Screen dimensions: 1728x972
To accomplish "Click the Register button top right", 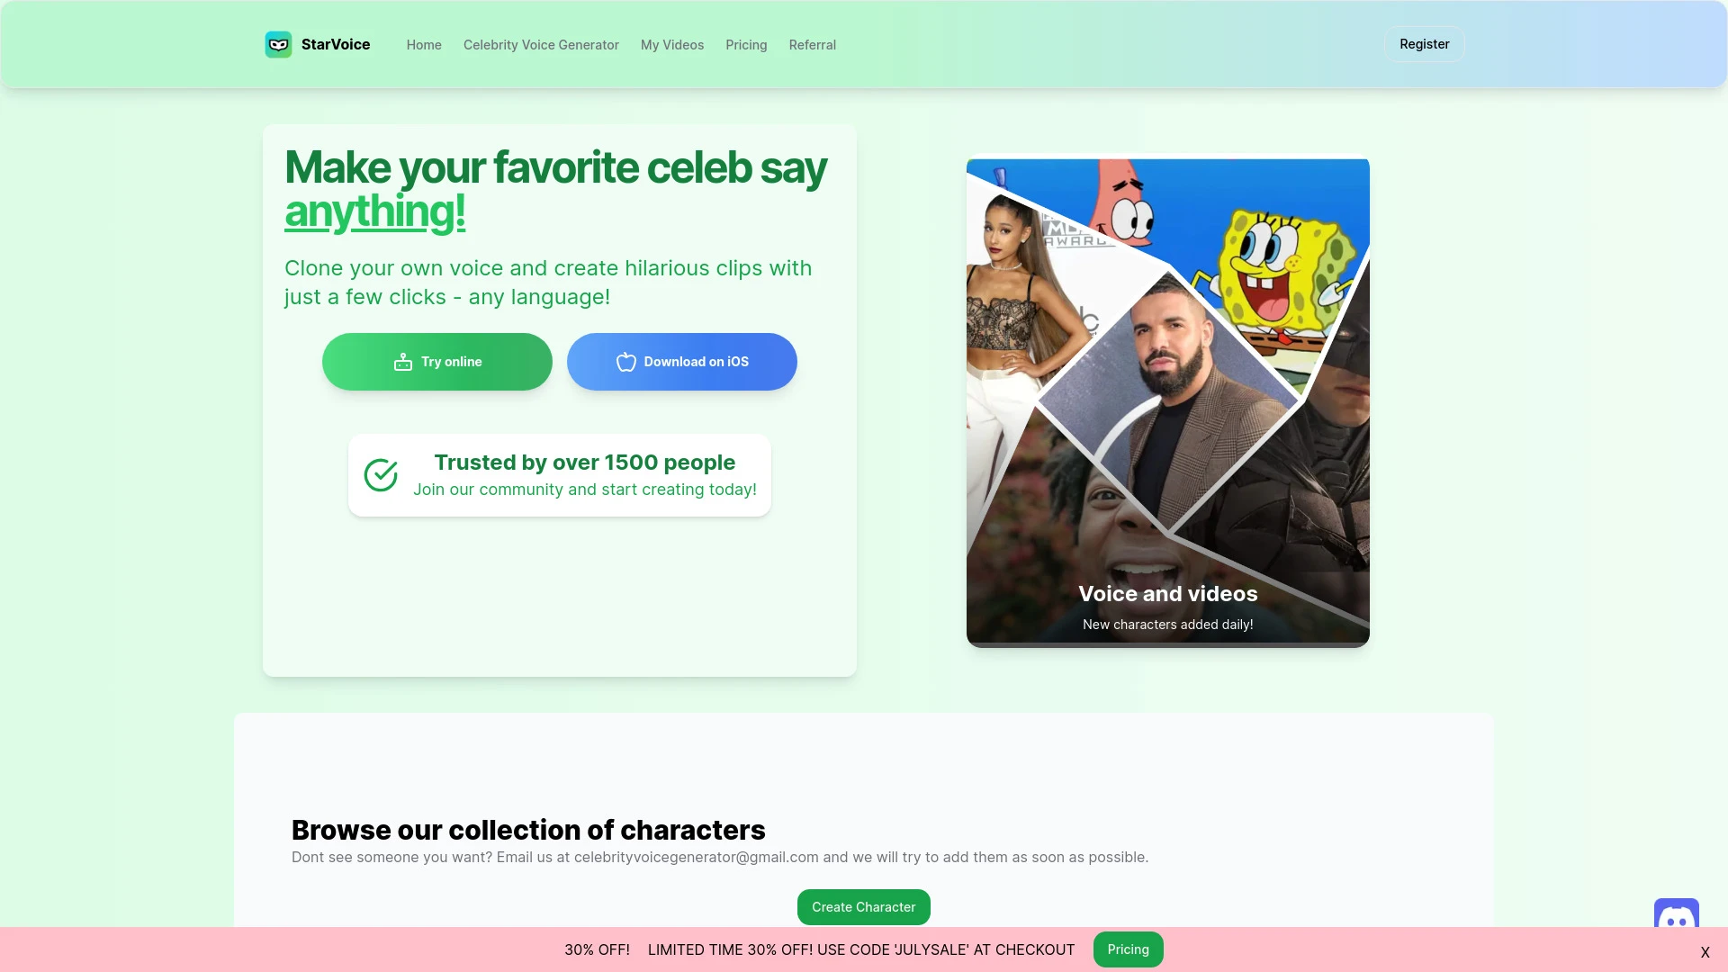I will pos(1424,44).
